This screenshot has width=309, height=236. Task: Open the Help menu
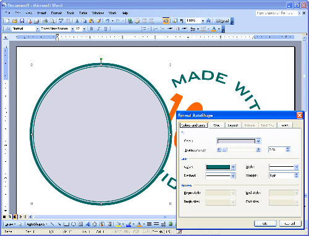pyautogui.click(x=125, y=13)
